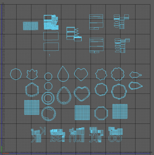Select the mirrored 'sa' letters UV shell
Screen dimensions: 154x155
pos(58,135)
